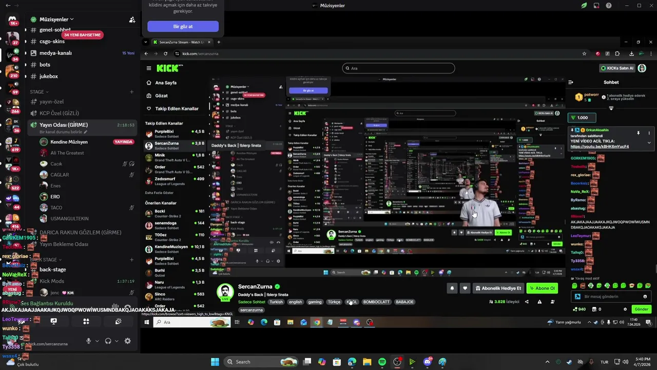
Task: Open chat settings gear icon in Kick
Action: pos(625,309)
